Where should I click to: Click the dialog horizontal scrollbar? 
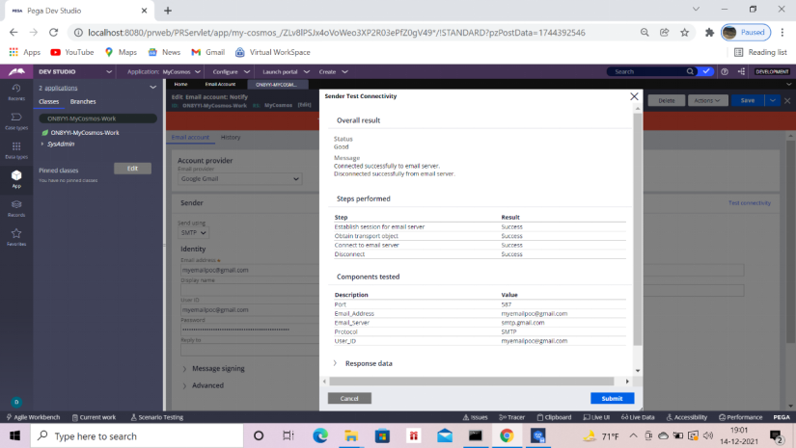tap(472, 382)
